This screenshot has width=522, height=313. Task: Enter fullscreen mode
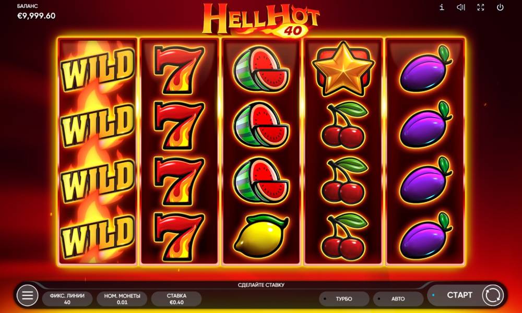(480, 7)
